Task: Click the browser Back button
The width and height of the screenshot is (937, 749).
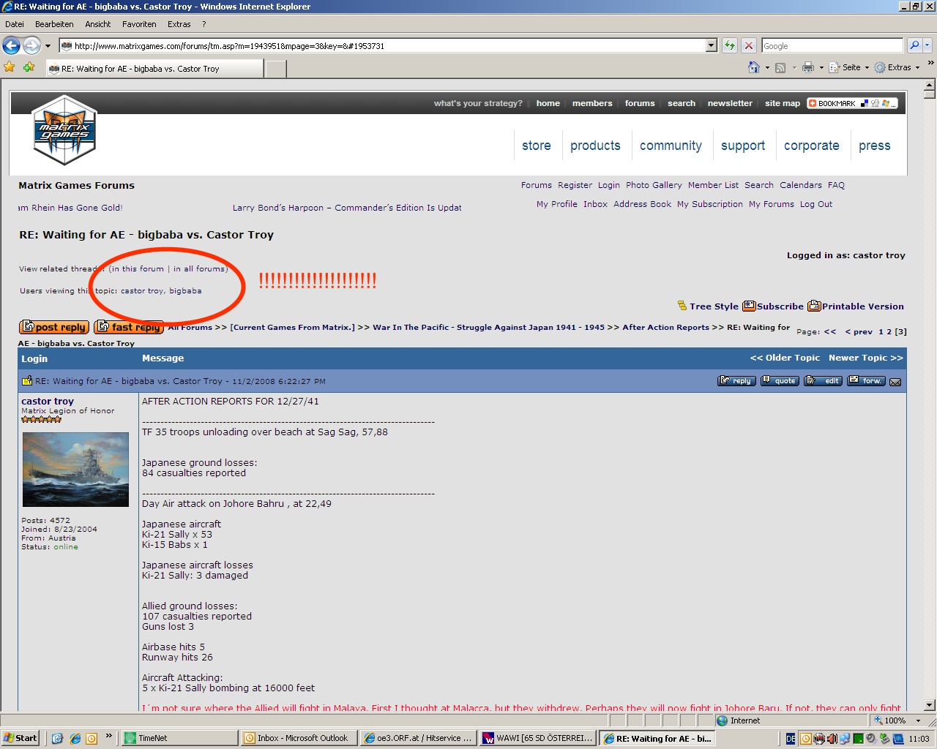Action: tap(11, 45)
